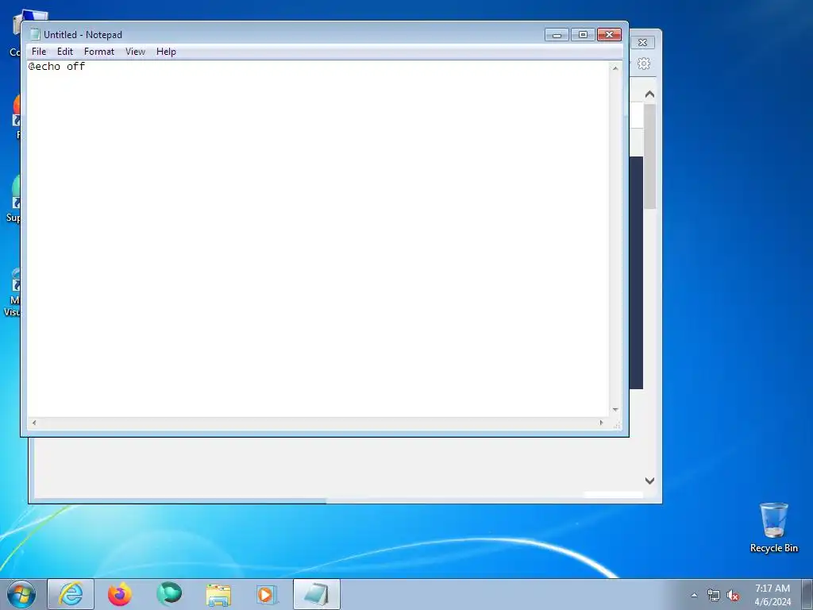Viewport: 813px width, 610px height.
Task: Click the Notepad vertical scrollbar up arrow
Action: coord(615,68)
